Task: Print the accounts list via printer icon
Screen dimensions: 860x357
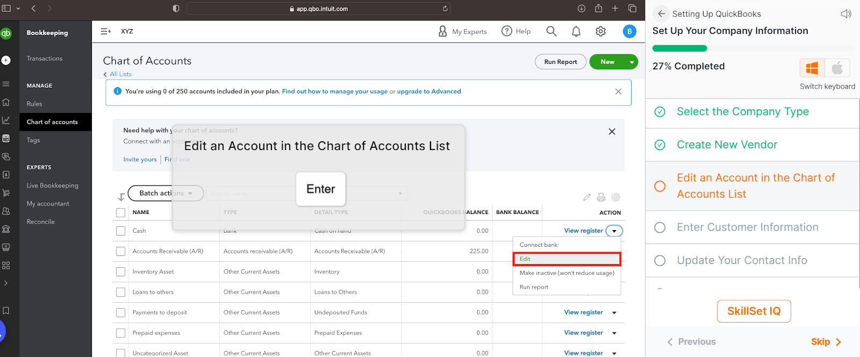Action: 601,197
